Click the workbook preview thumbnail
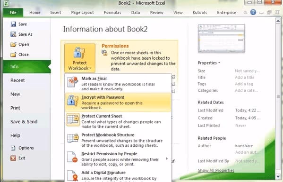The height and width of the screenshot is (182, 283). click(x=222, y=39)
